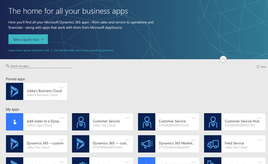The height and width of the screenshot is (164, 268).
Task: Click the Customer Service Hub person-heart icon
Action: 213,122
